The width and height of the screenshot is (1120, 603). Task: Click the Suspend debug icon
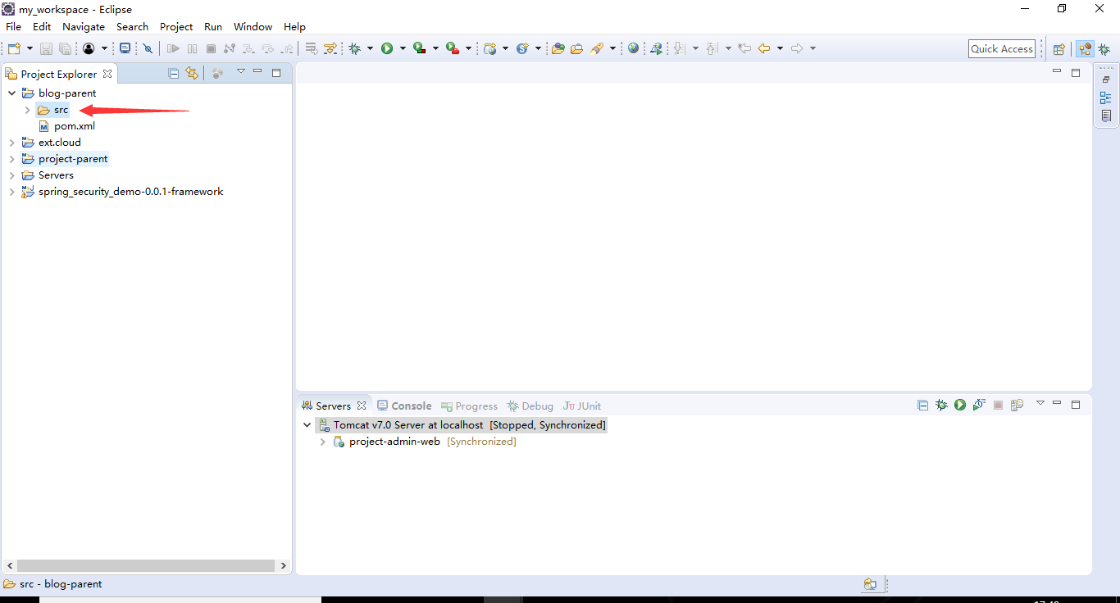coord(192,48)
